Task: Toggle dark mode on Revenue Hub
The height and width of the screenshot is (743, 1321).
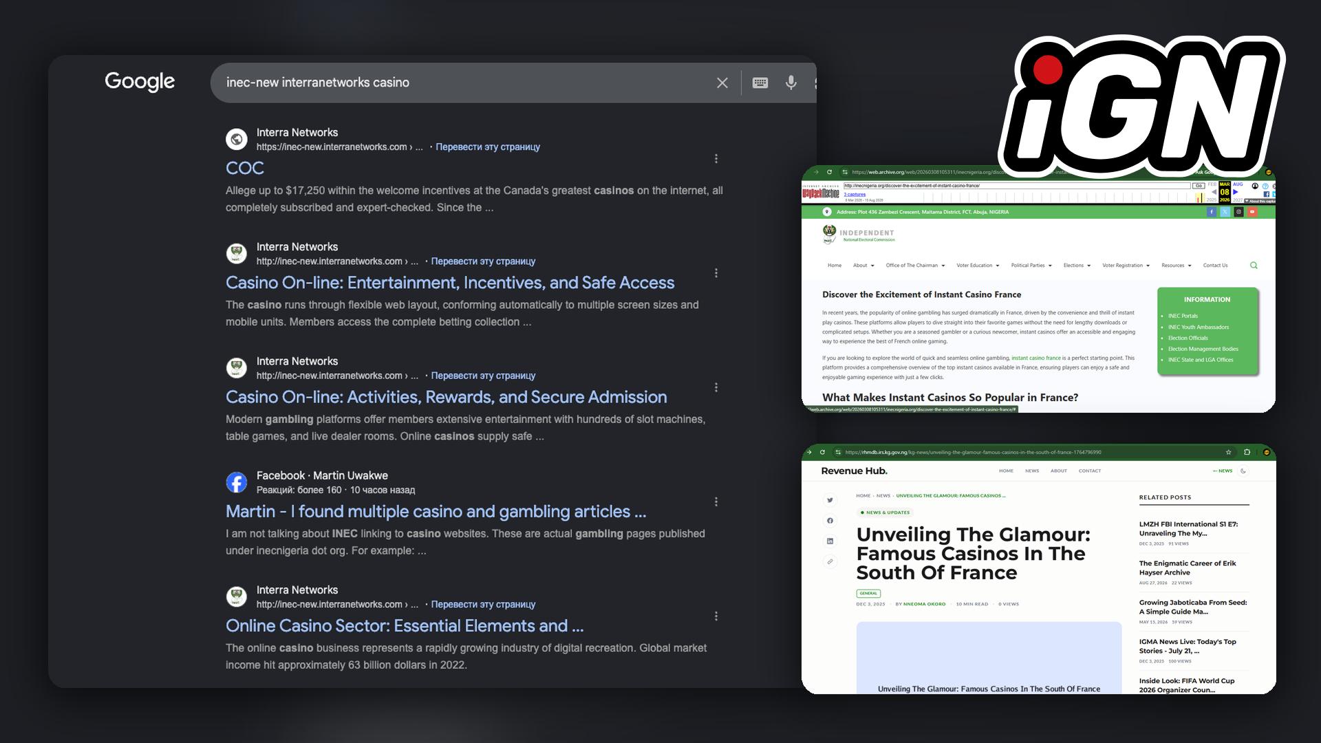Action: click(1243, 471)
